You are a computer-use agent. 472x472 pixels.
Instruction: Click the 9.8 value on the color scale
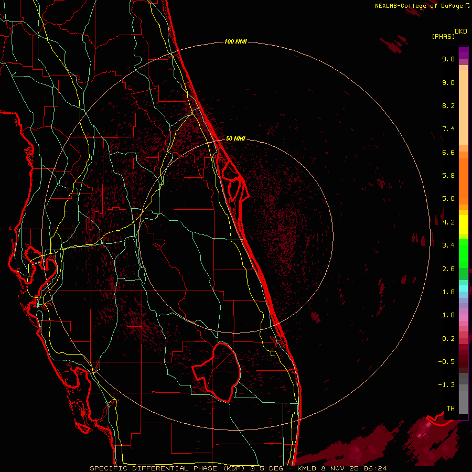(448, 59)
